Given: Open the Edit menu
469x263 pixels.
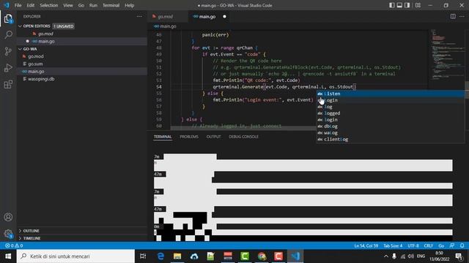Looking at the screenshot, I should point(31,5).
